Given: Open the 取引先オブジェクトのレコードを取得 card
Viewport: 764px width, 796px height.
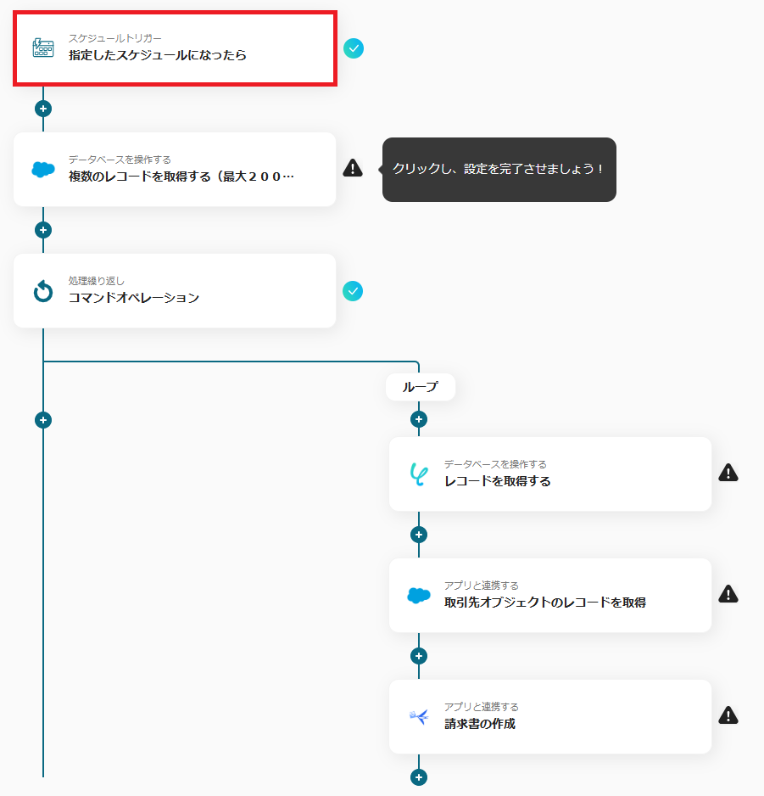Looking at the screenshot, I should click(550, 595).
